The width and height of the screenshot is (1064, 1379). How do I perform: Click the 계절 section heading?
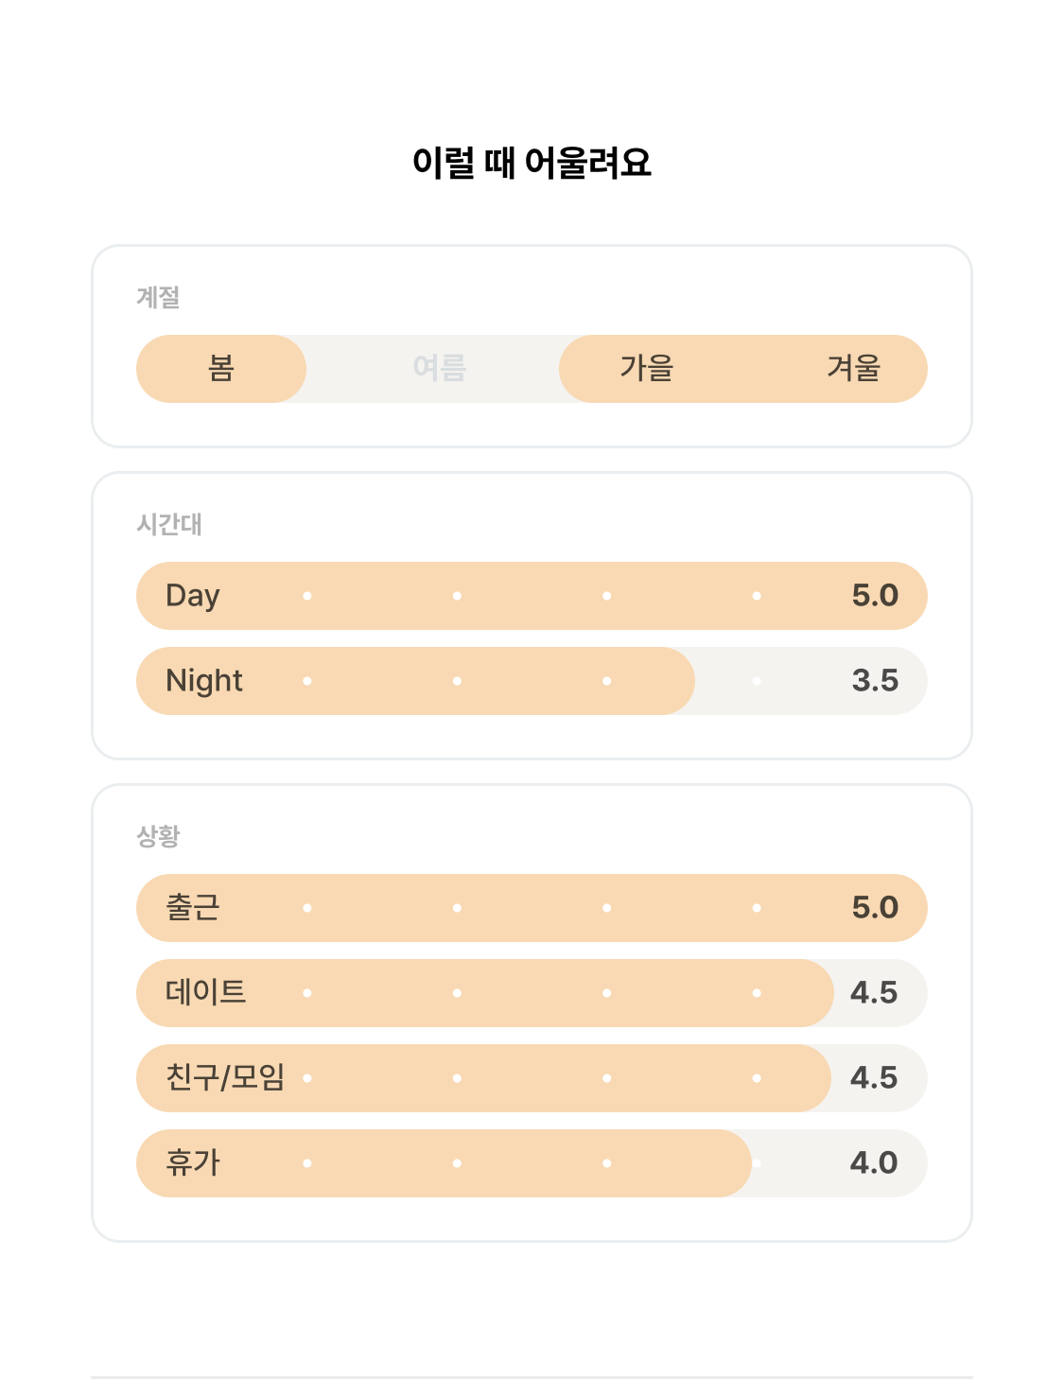point(158,298)
